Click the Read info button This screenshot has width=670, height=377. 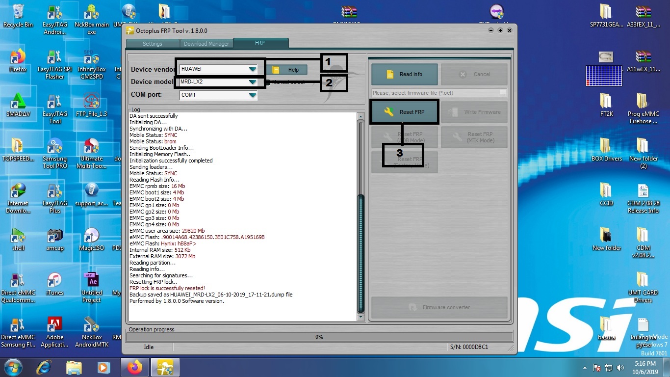404,75
